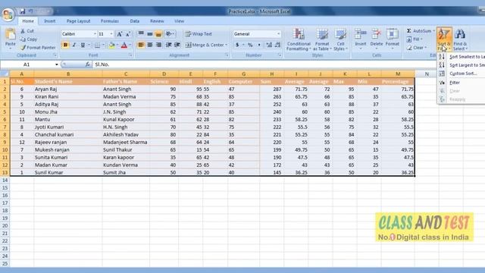Open the Office Button menu

click(8, 14)
